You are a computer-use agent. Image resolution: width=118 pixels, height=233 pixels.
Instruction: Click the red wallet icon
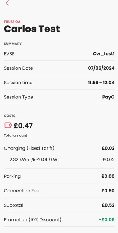pos(8,125)
